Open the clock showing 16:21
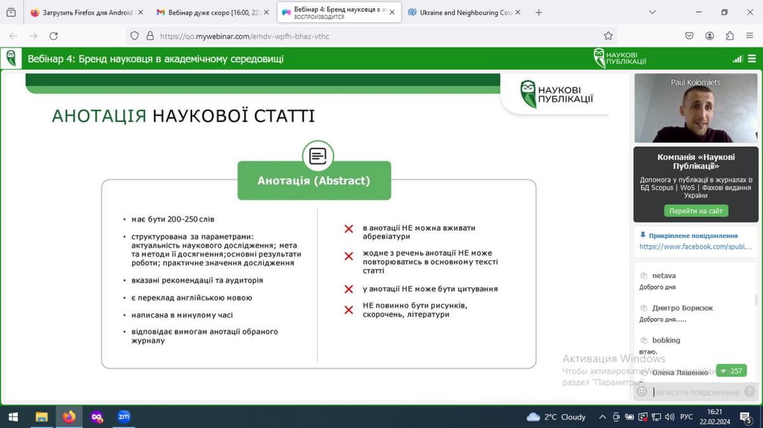763x428 pixels. coord(715,412)
